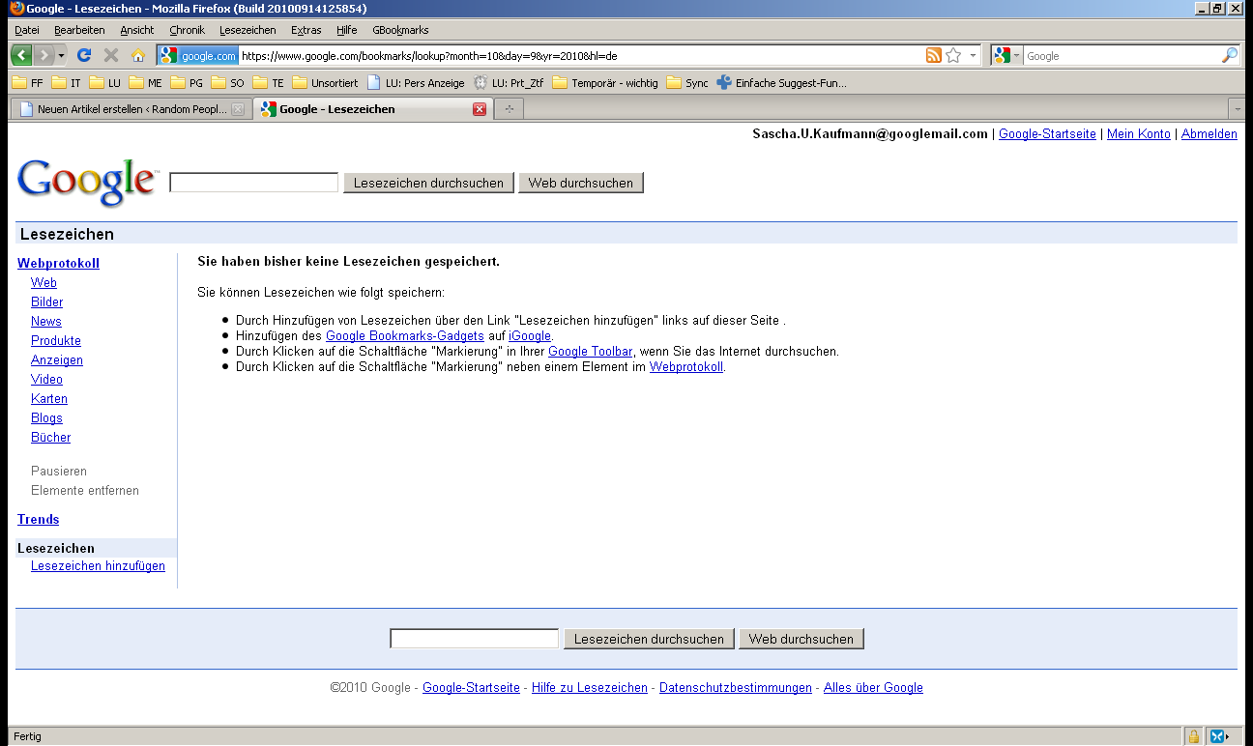Open the Datei menu
1253x746 pixels.
coord(27,30)
